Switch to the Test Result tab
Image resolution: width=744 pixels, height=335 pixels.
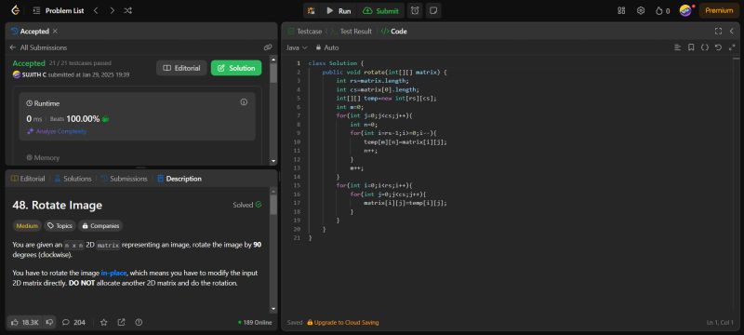[352, 32]
